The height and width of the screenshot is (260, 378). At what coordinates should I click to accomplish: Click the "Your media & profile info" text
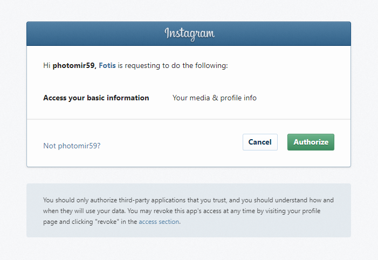click(x=215, y=98)
